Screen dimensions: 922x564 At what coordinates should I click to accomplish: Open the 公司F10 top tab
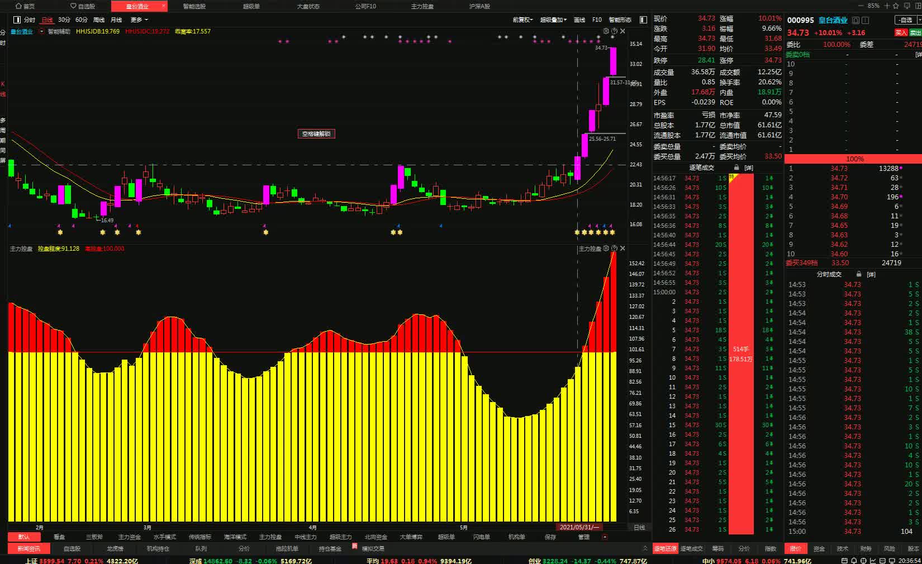365,6
